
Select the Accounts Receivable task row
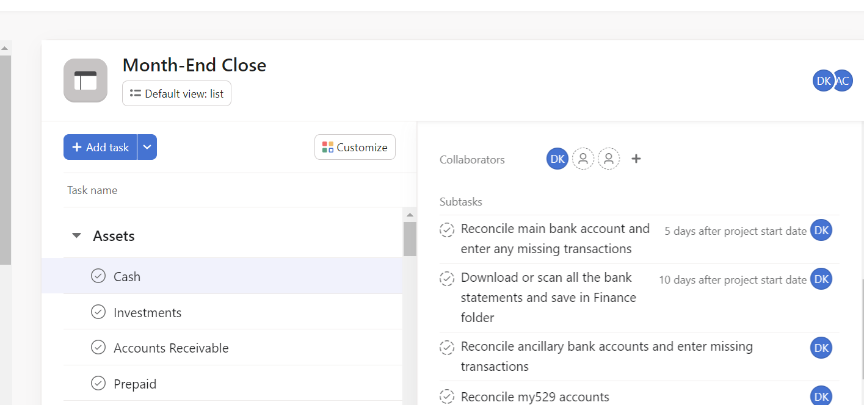[x=171, y=348]
